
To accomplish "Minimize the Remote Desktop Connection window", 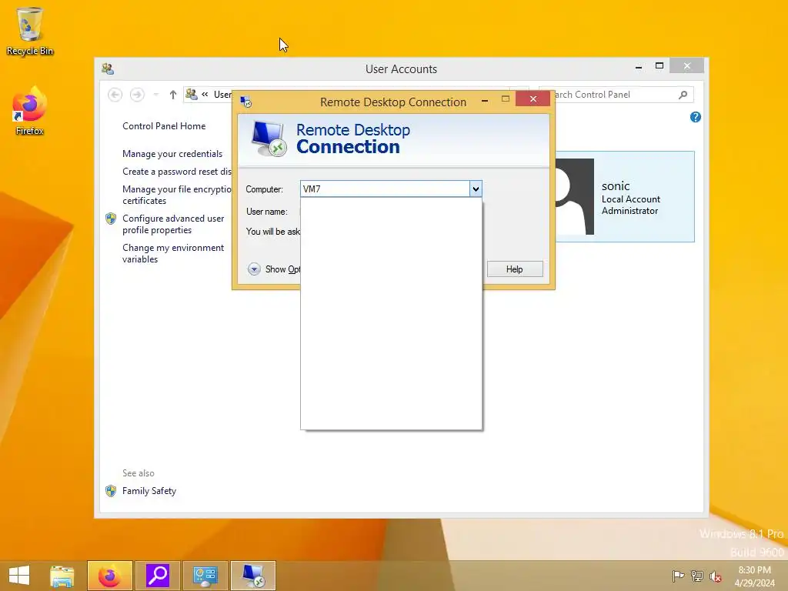I will [x=485, y=100].
